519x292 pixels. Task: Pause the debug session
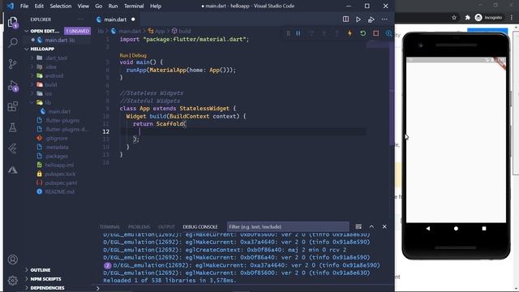coord(298,33)
